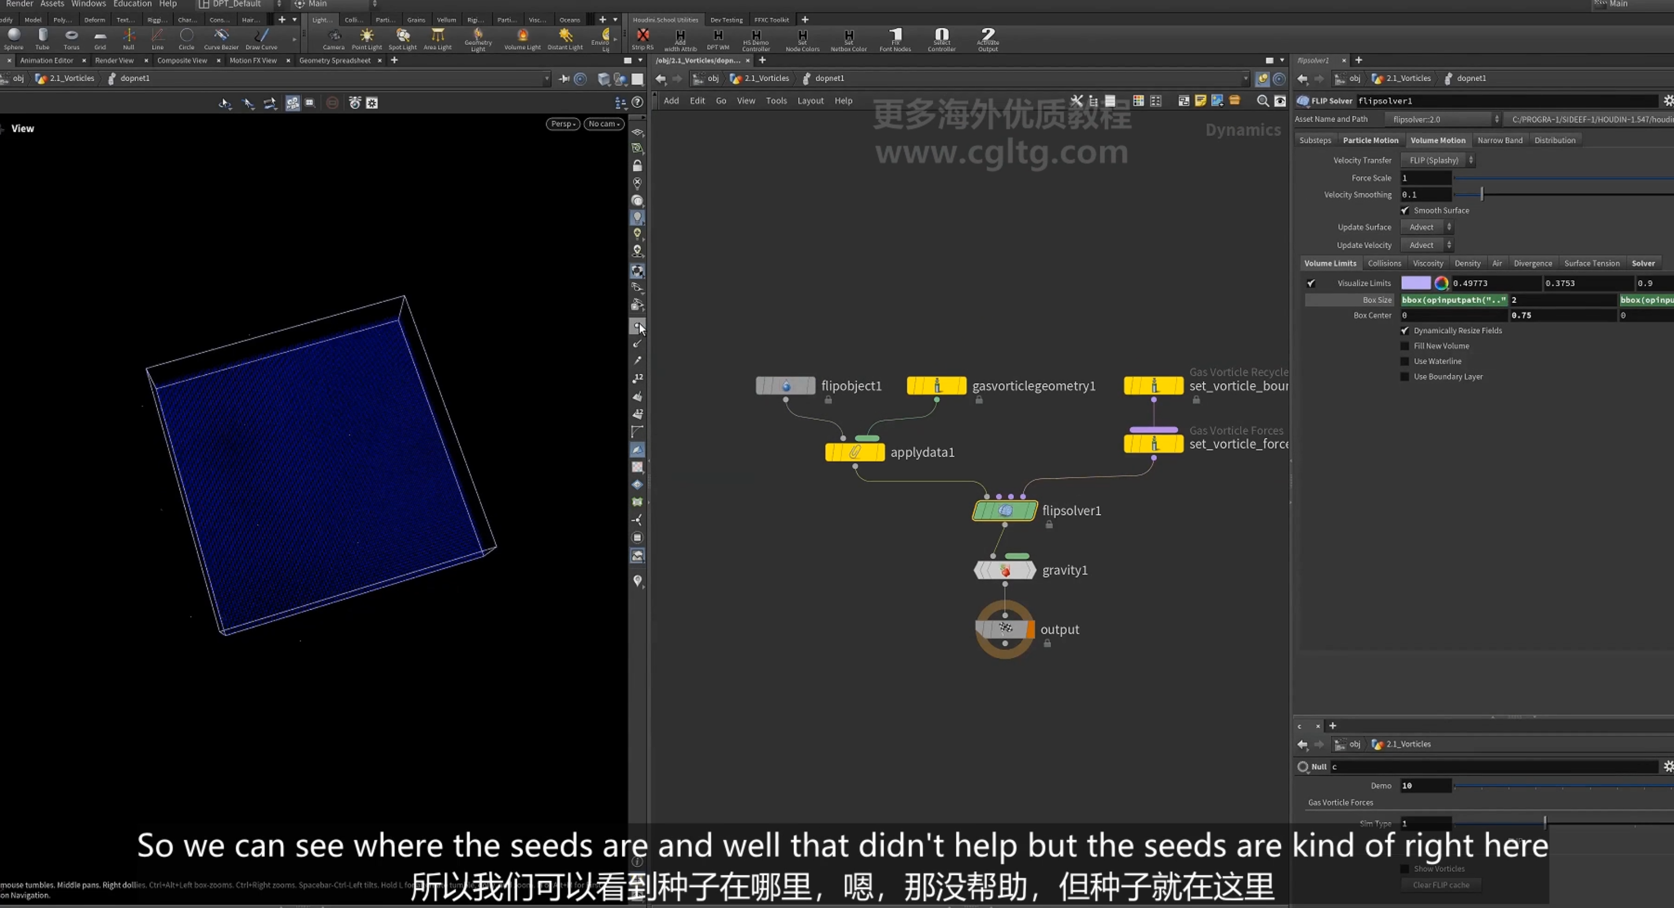
Task: Switch to the Narrow Band tab
Action: click(x=1500, y=140)
